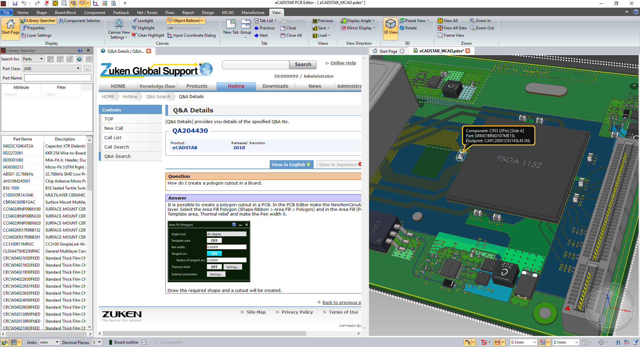This screenshot has height=347, width=640.
Task: Open the Part Class (All) dropdown
Action: 52,68
